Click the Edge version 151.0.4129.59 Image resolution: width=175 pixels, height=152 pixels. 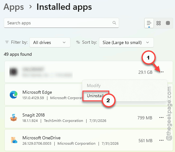pyautogui.click(x=33, y=98)
